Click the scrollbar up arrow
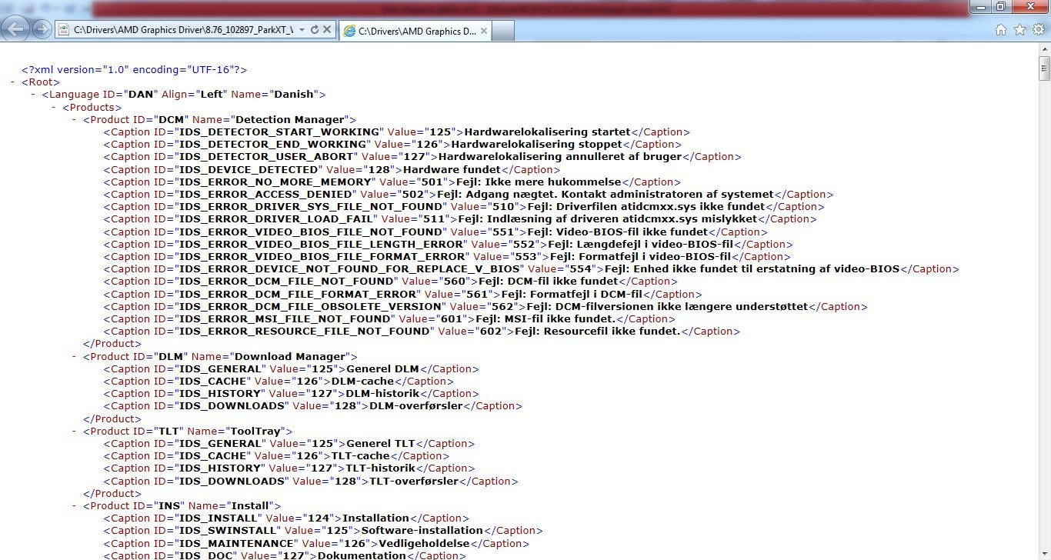1051x560 pixels. pos(1044,49)
